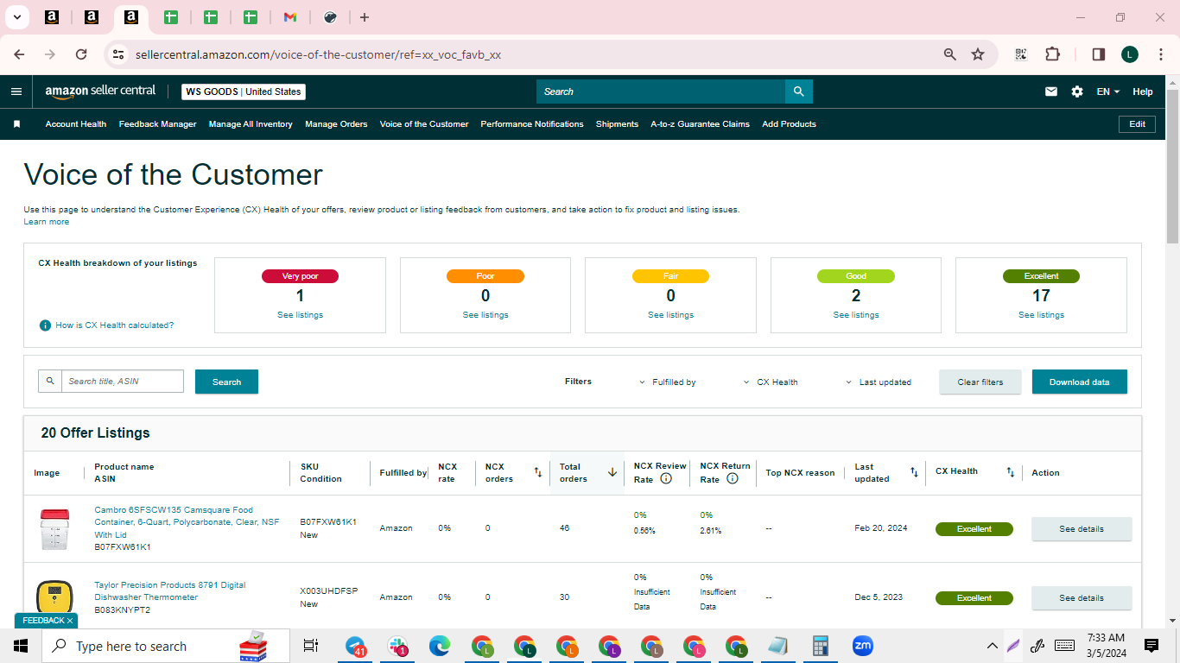This screenshot has width=1180, height=663.
Task: Click the info icon beside NCX Return Rate
Action: point(733,478)
